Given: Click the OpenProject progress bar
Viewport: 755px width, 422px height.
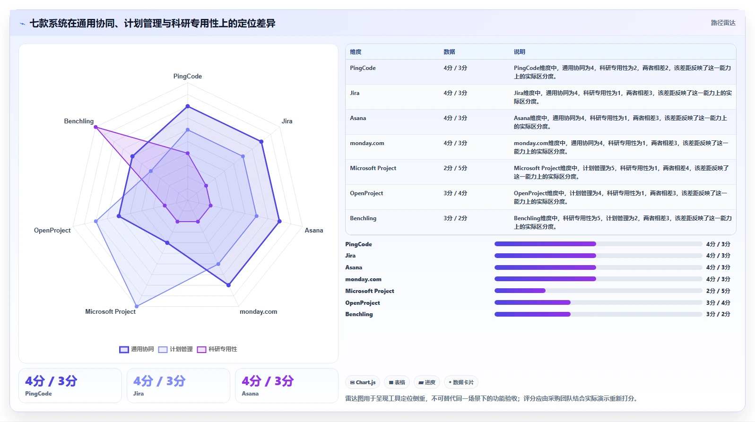Looking at the screenshot, I should (598, 302).
